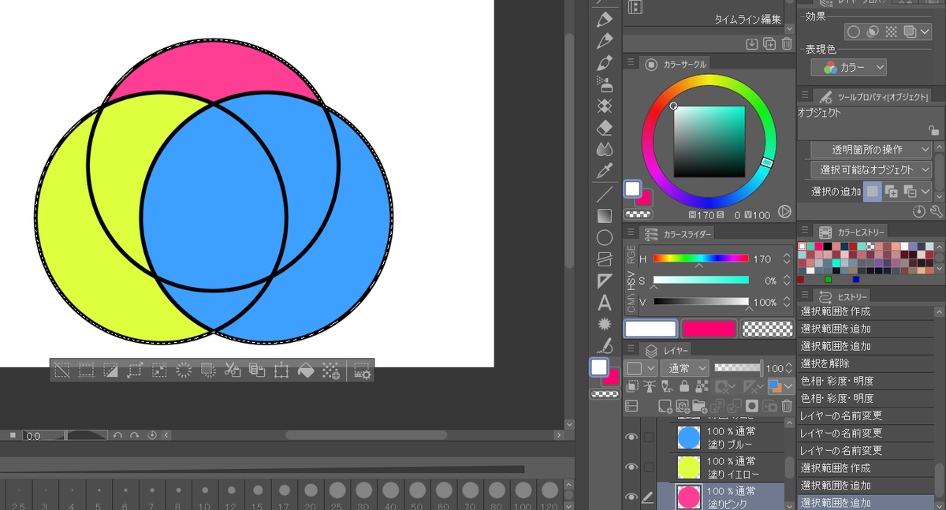Check box beside 塗りイエロー layer
The width and height of the screenshot is (946, 510).
point(649,467)
